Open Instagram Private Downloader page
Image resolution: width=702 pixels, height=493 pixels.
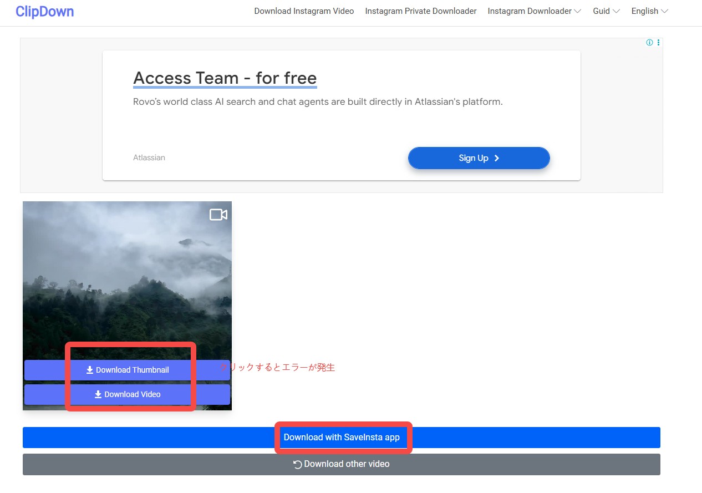pyautogui.click(x=421, y=11)
